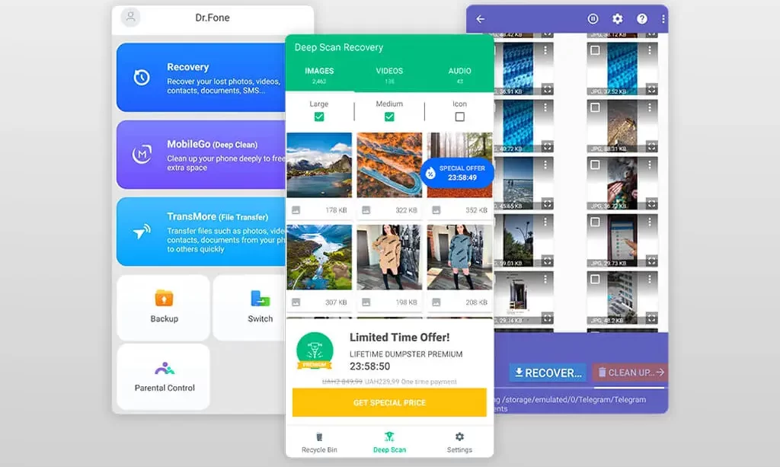This screenshot has height=467, width=780.
Task: Open the Dr.Fone profile avatar icon
Action: [130, 18]
